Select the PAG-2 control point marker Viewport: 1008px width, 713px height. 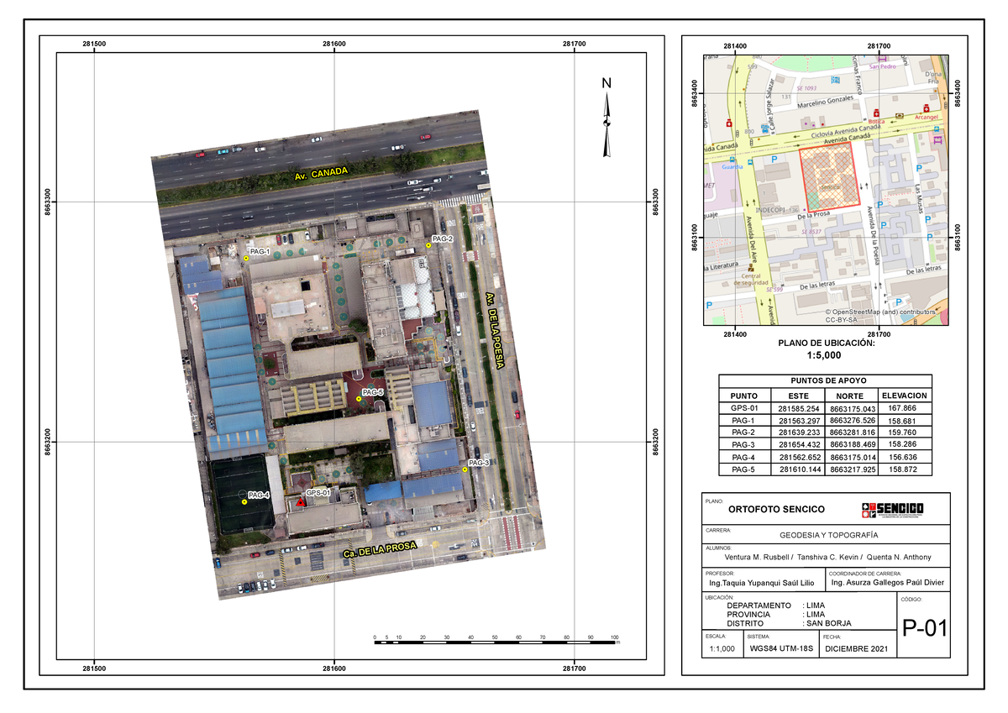428,246
